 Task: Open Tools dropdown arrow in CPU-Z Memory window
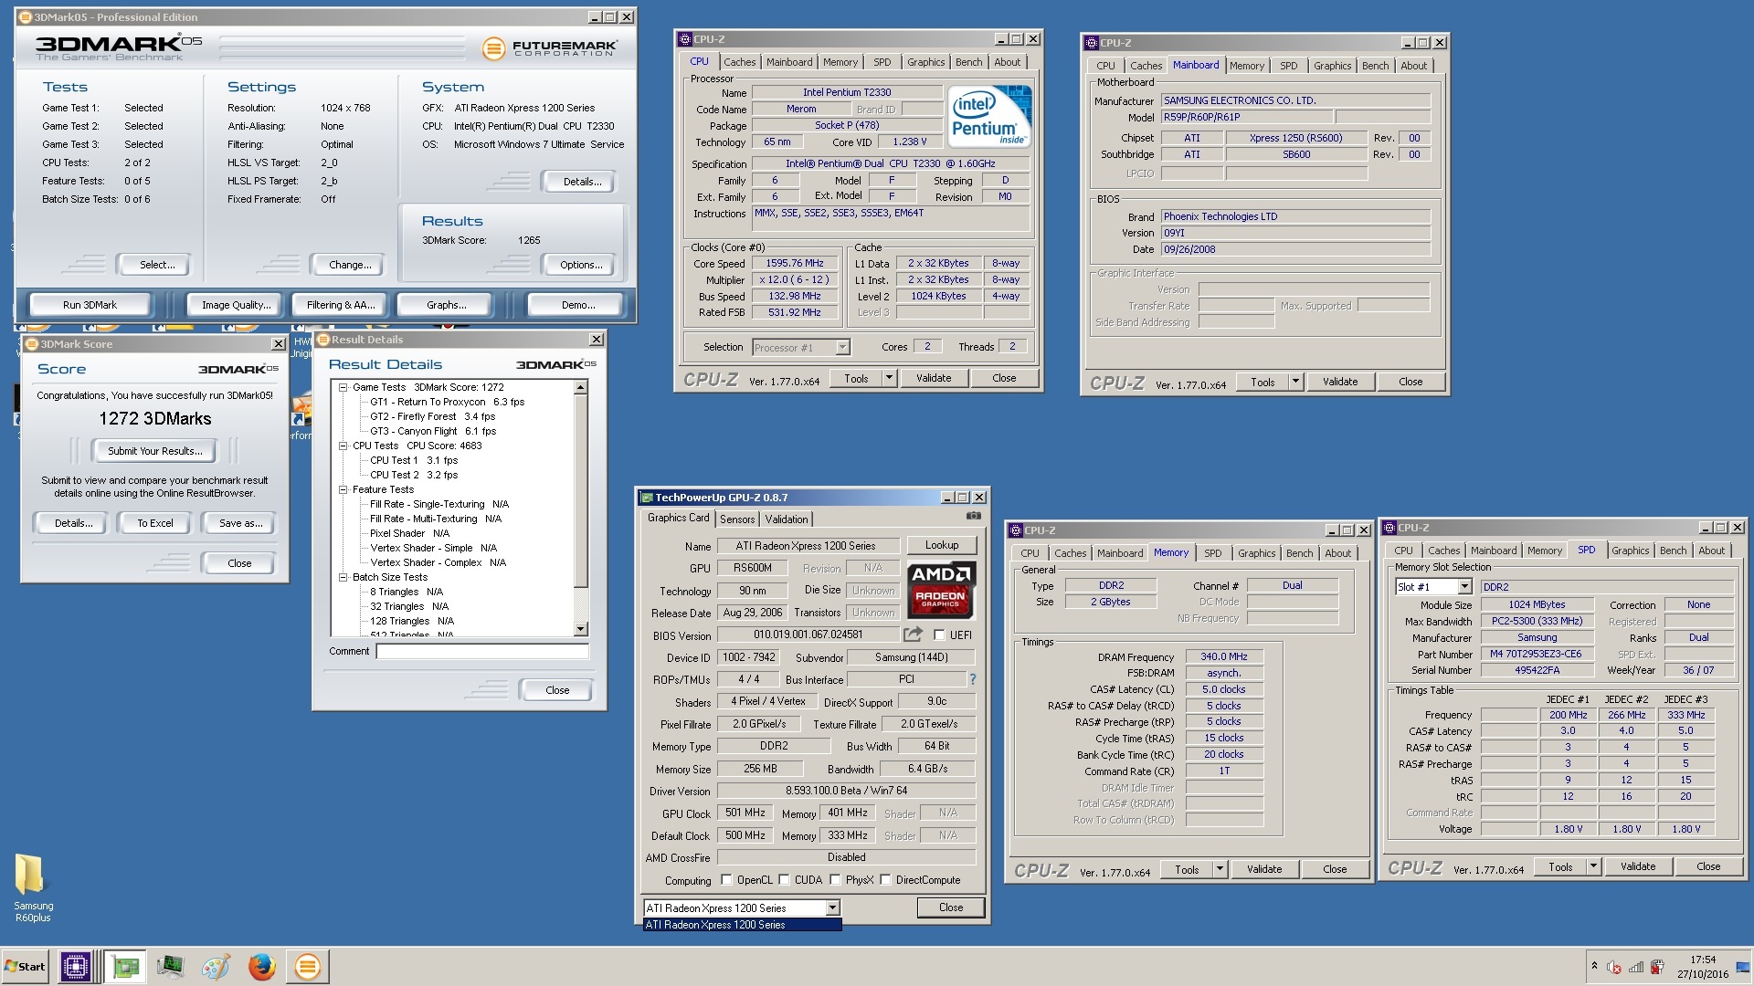tap(1219, 869)
